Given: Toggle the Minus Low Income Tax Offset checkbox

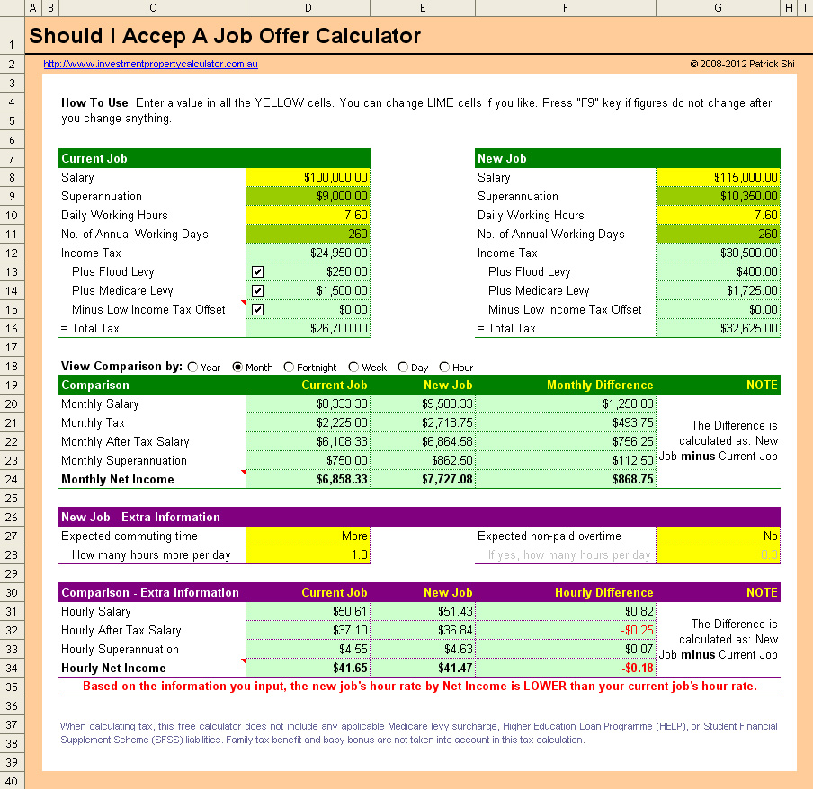Looking at the screenshot, I should click(x=258, y=310).
